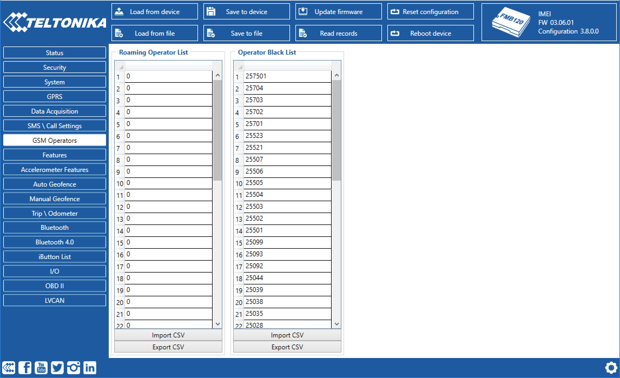Open the Manual Geofence section

(x=54, y=199)
